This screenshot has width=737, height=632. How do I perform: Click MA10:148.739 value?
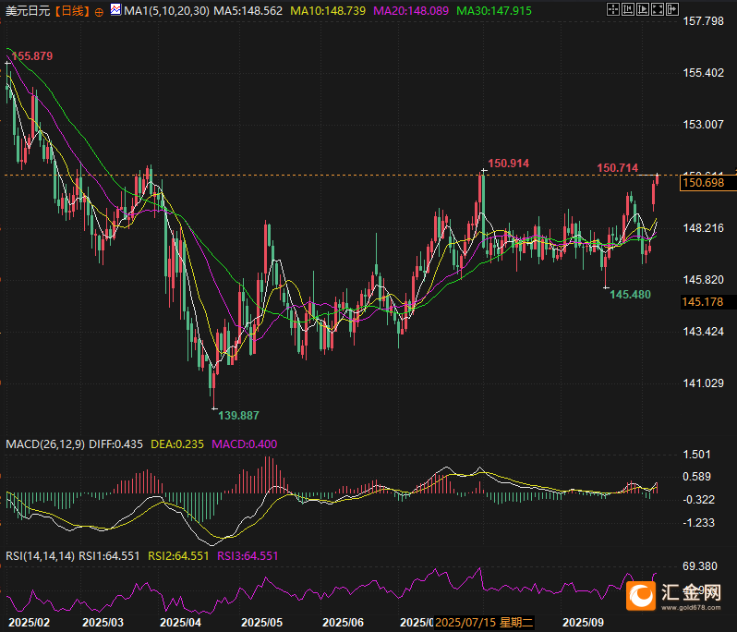328,11
